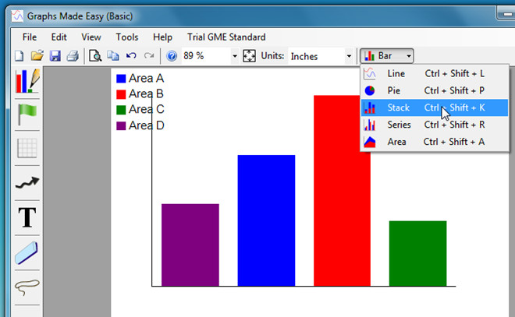Click the Area C legend label
515x317 pixels.
tap(147, 109)
